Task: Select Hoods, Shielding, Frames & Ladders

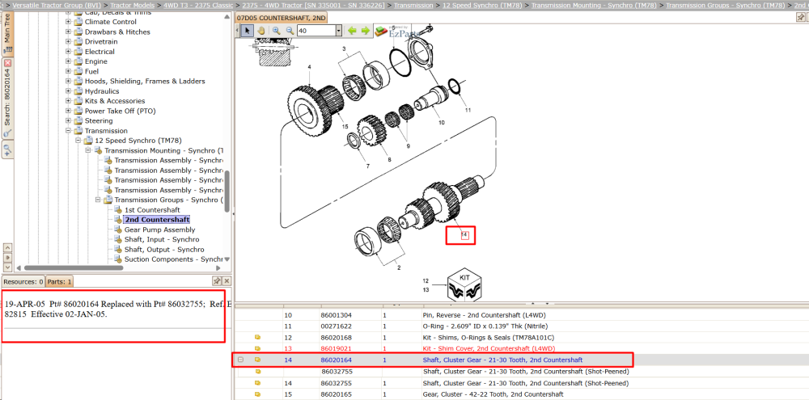Action: [145, 82]
